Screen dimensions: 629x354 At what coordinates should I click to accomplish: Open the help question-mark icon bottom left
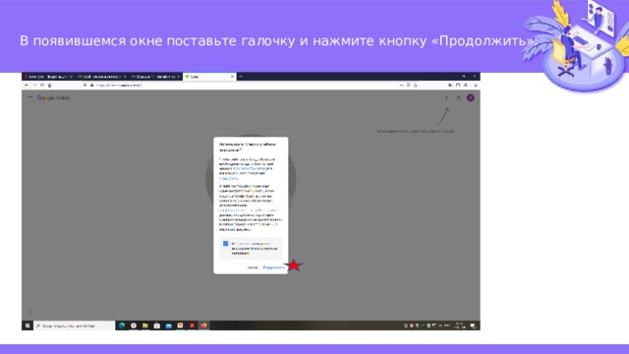coord(30,313)
